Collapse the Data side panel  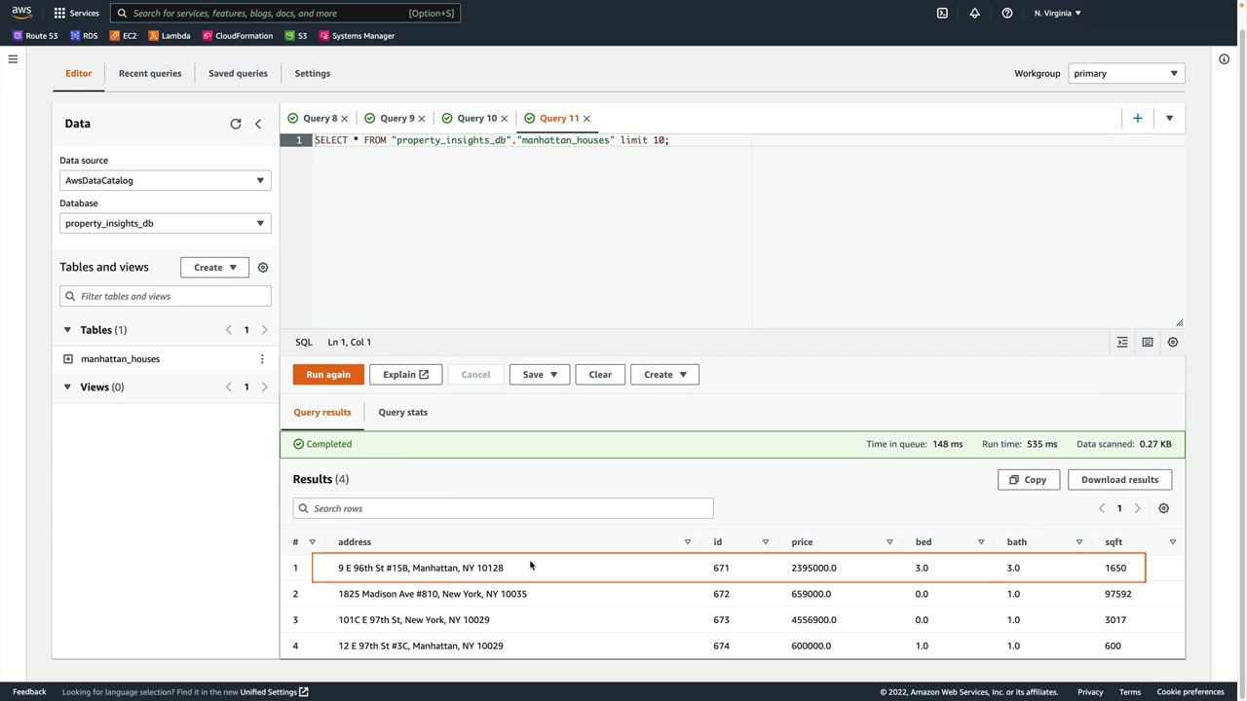258,124
